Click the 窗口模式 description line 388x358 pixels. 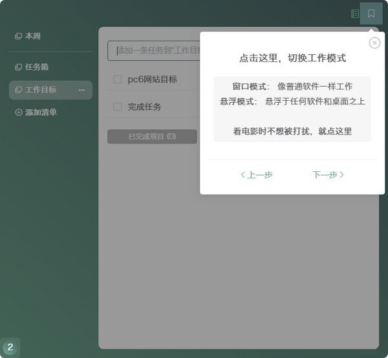point(292,87)
